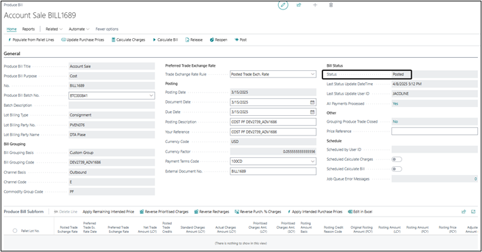Click Channel Basis value Outbound
This screenshot has width=482, height=252.
[78, 172]
